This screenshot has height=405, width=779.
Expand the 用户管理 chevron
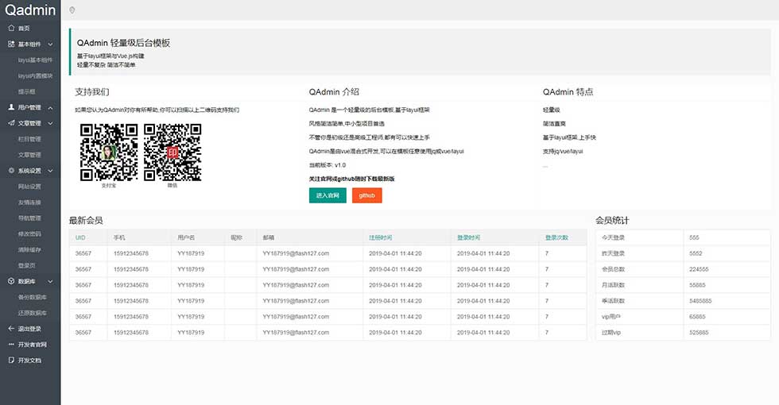point(50,107)
